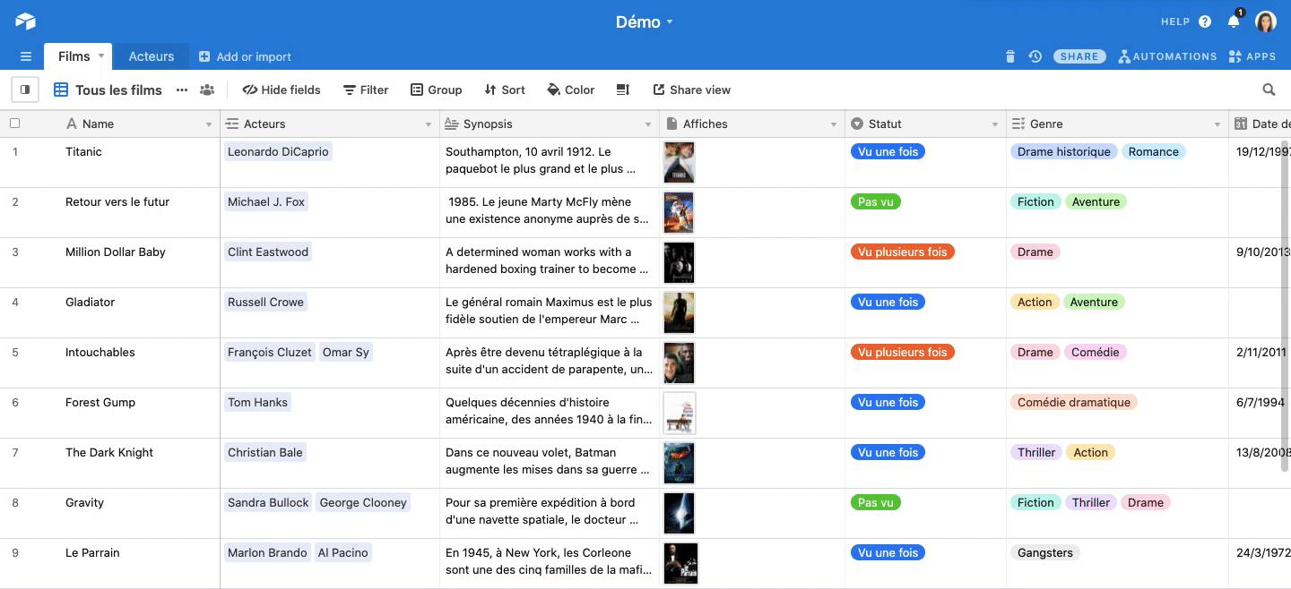This screenshot has width=1291, height=589.
Task: Click the Russell Crowe linked record
Action: [x=265, y=303]
